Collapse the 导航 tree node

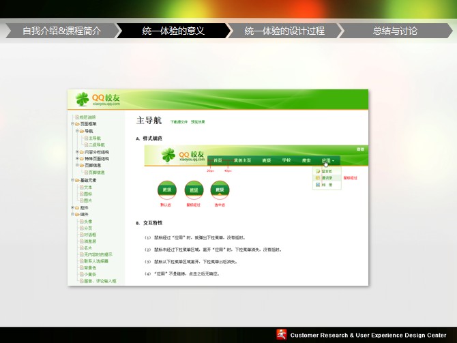77,131
